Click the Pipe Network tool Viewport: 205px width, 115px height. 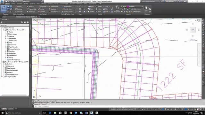pyautogui.click(x=54, y=11)
